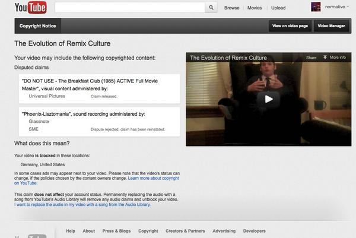Image resolution: width=356 pixels, height=238 pixels.
Task: Click the 'Germany, United States' locations text
Action: 43,164
